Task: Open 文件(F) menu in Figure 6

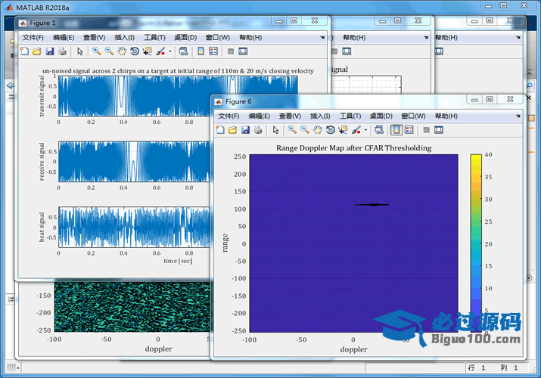Action: (x=229, y=116)
